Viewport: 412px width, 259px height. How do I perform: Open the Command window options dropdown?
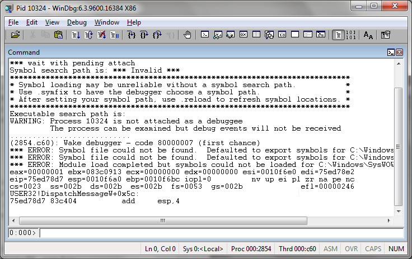[391, 52]
